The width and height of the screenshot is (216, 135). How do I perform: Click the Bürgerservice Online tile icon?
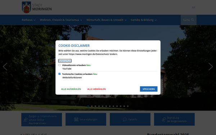[25, 120]
